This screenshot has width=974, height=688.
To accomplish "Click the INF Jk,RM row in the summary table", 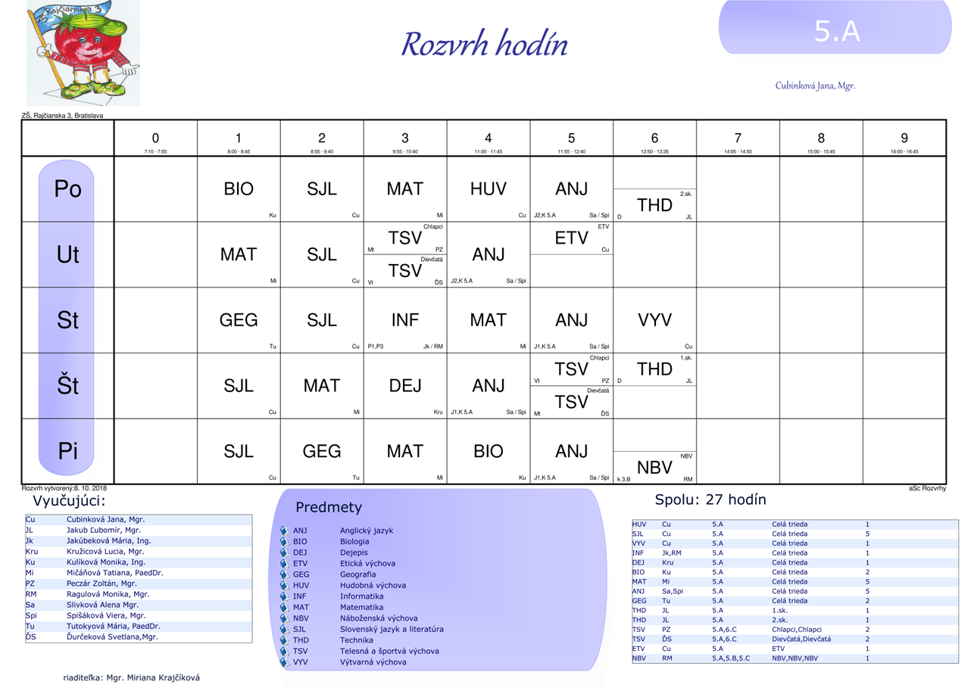I will (x=794, y=553).
